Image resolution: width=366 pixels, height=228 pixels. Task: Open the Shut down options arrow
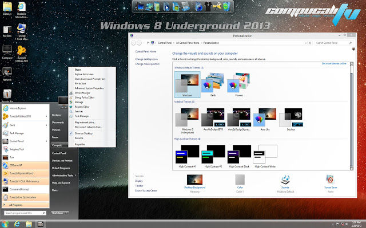[x=66, y=213]
